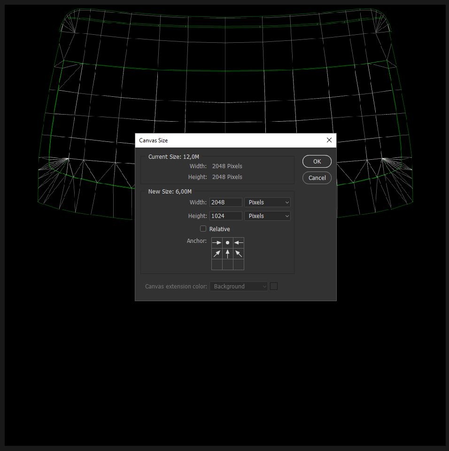Viewport: 449px width, 451px height.
Task: Edit the New Size Width field
Action: (226, 202)
